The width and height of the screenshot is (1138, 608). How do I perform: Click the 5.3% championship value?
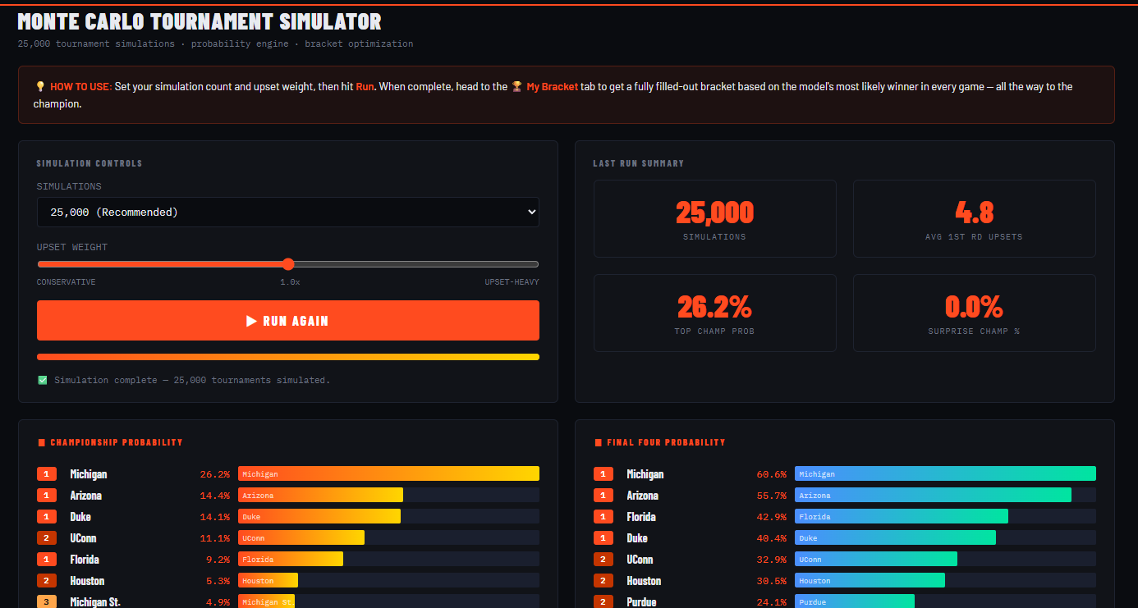click(x=218, y=581)
